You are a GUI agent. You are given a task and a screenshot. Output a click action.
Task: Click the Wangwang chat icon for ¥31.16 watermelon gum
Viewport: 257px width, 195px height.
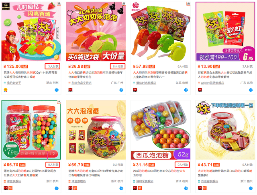186,188
